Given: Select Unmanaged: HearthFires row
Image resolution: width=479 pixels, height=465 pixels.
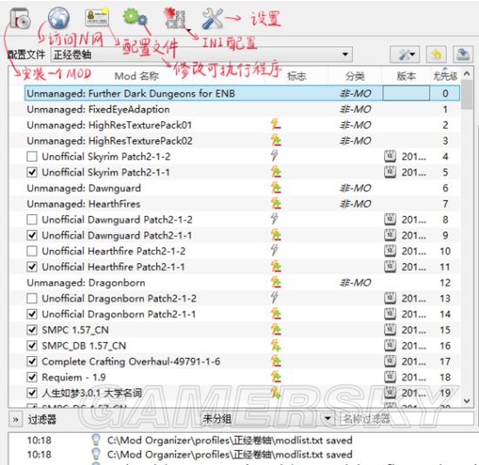Looking at the screenshot, I should click(235, 204).
